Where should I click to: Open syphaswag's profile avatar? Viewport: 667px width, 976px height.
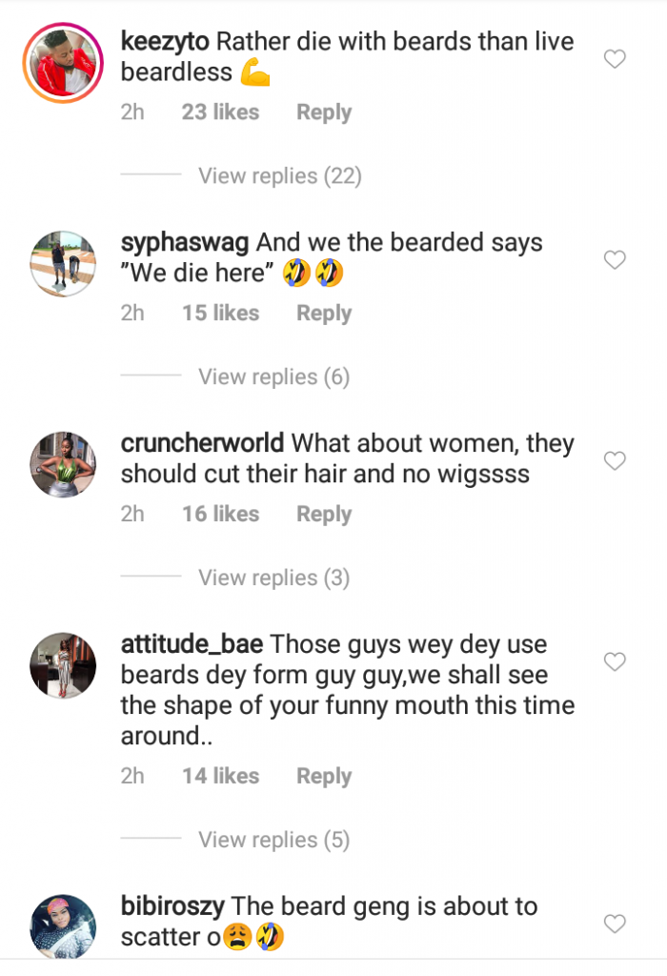click(x=63, y=264)
